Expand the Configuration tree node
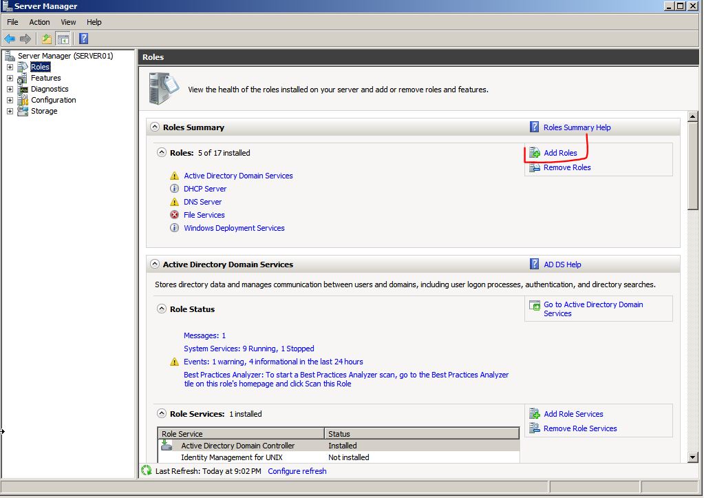 coord(10,101)
